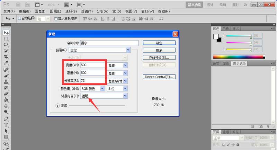Viewport: 277px width, 150px height.
Task: Click the foreground color swatch
Action: pos(216,36)
